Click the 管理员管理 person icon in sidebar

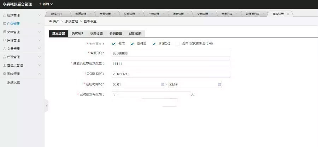[4, 65]
